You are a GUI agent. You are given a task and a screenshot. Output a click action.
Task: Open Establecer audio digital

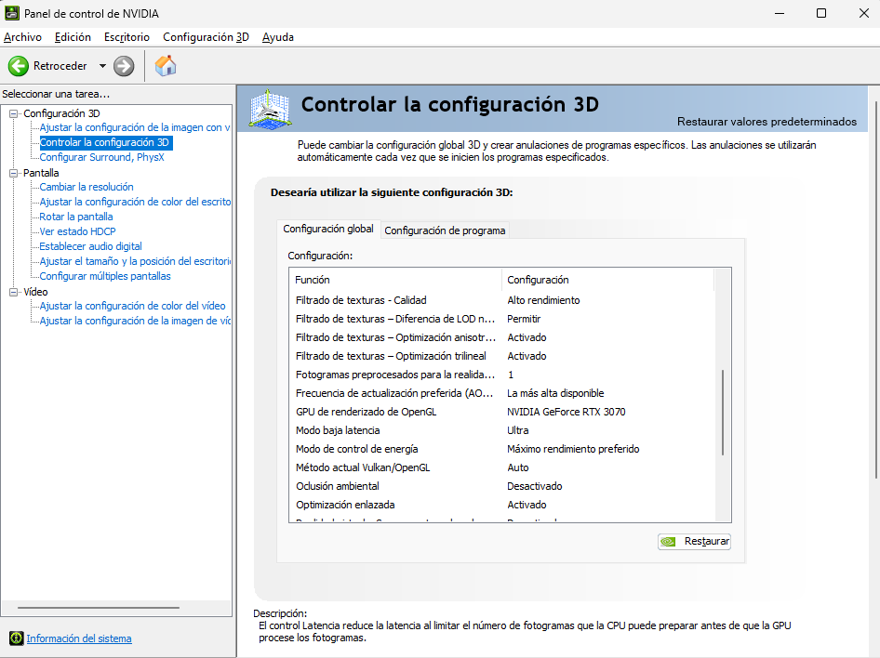point(90,246)
